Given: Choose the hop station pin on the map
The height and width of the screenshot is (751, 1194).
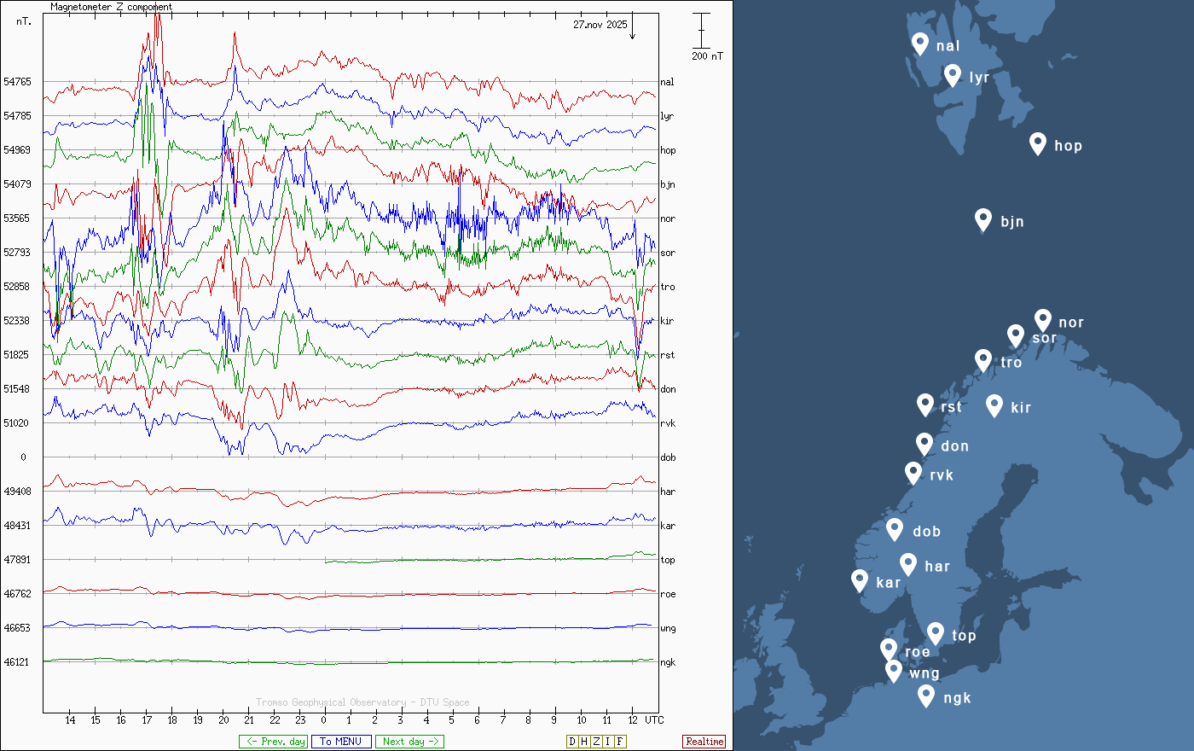Looking at the screenshot, I should point(1038,143).
